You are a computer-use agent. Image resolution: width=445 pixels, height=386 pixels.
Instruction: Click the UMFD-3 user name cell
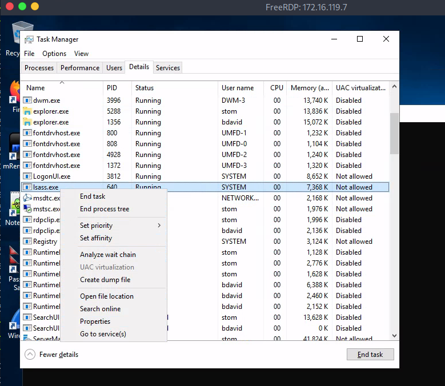(x=234, y=166)
